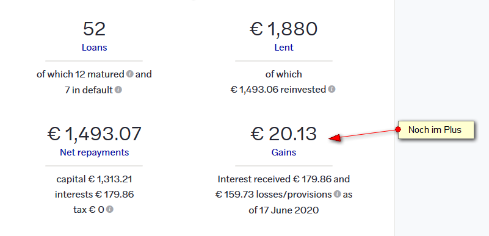
Task: Open the Lent link
Action: tap(284, 48)
